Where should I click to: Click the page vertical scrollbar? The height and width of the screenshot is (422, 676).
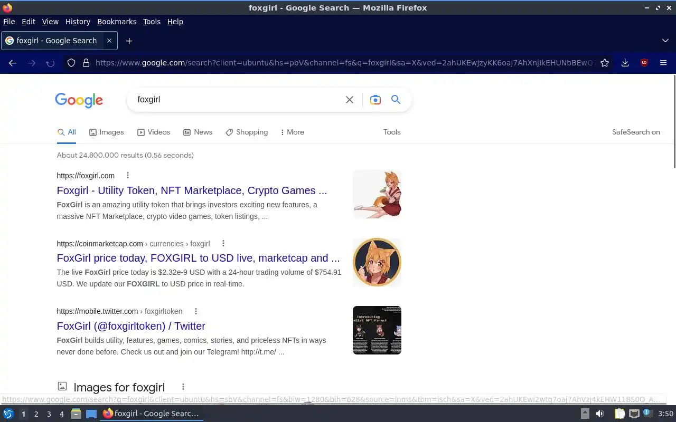[674, 121]
